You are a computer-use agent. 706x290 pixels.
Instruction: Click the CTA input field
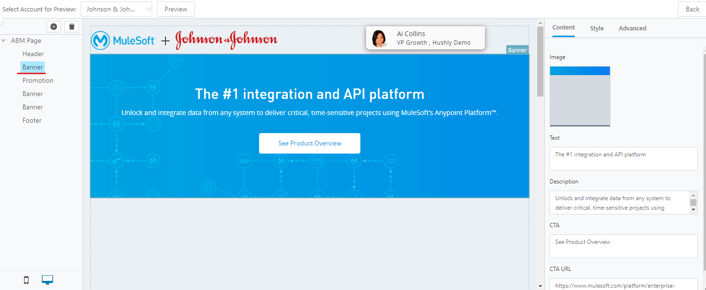tap(624, 246)
